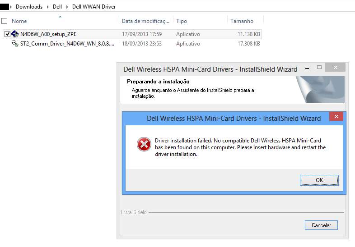The height and width of the screenshot is (247, 355).
Task: Click the Aplicativo type for ST2_Comm_Driver
Action: pos(188,44)
